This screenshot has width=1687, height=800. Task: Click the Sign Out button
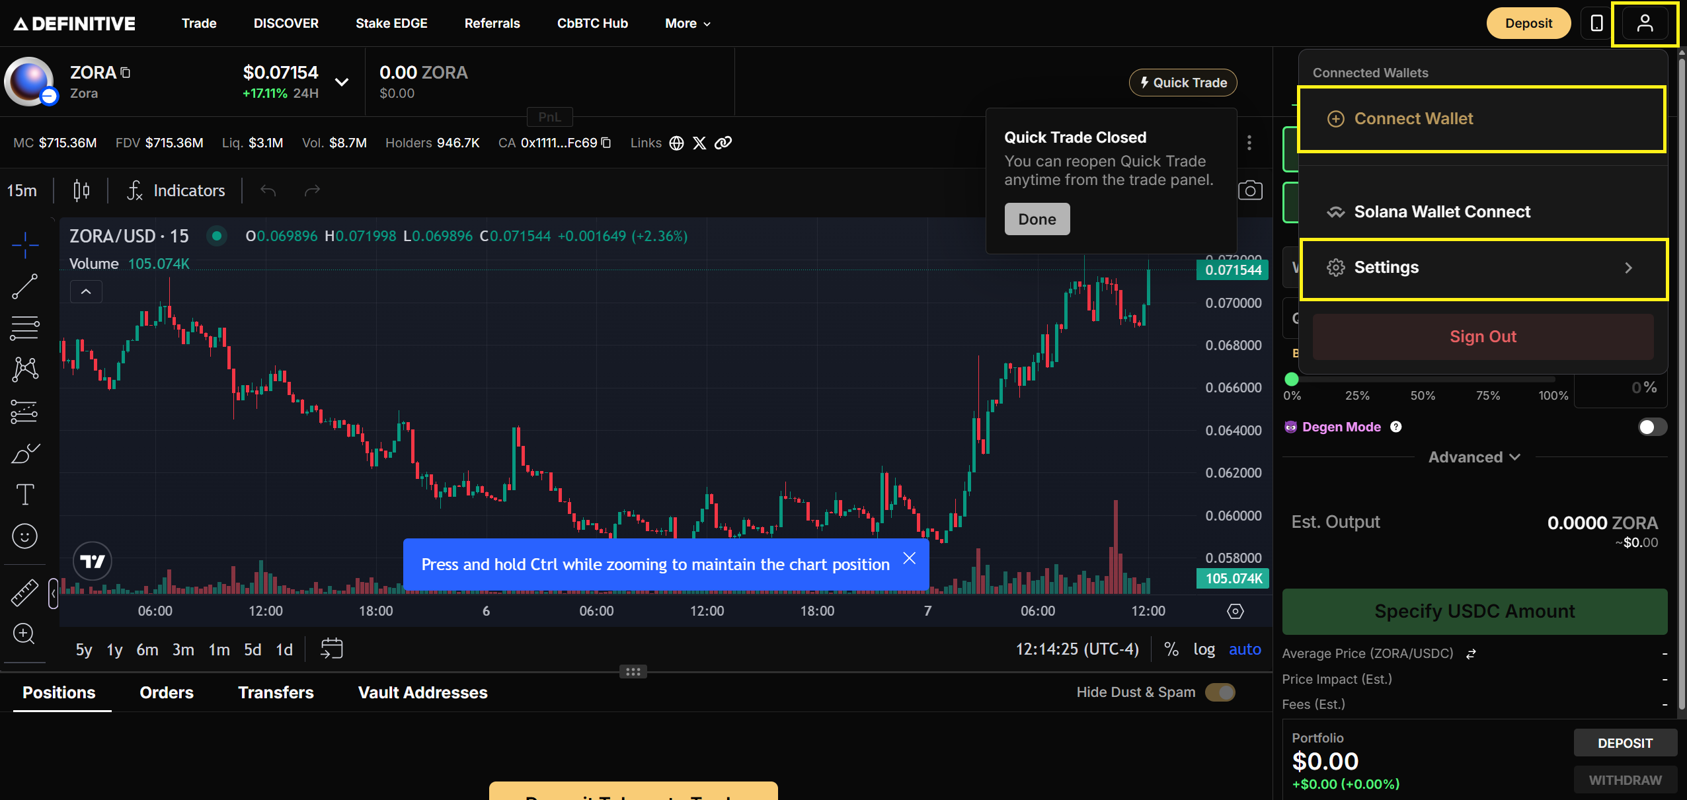coord(1483,337)
